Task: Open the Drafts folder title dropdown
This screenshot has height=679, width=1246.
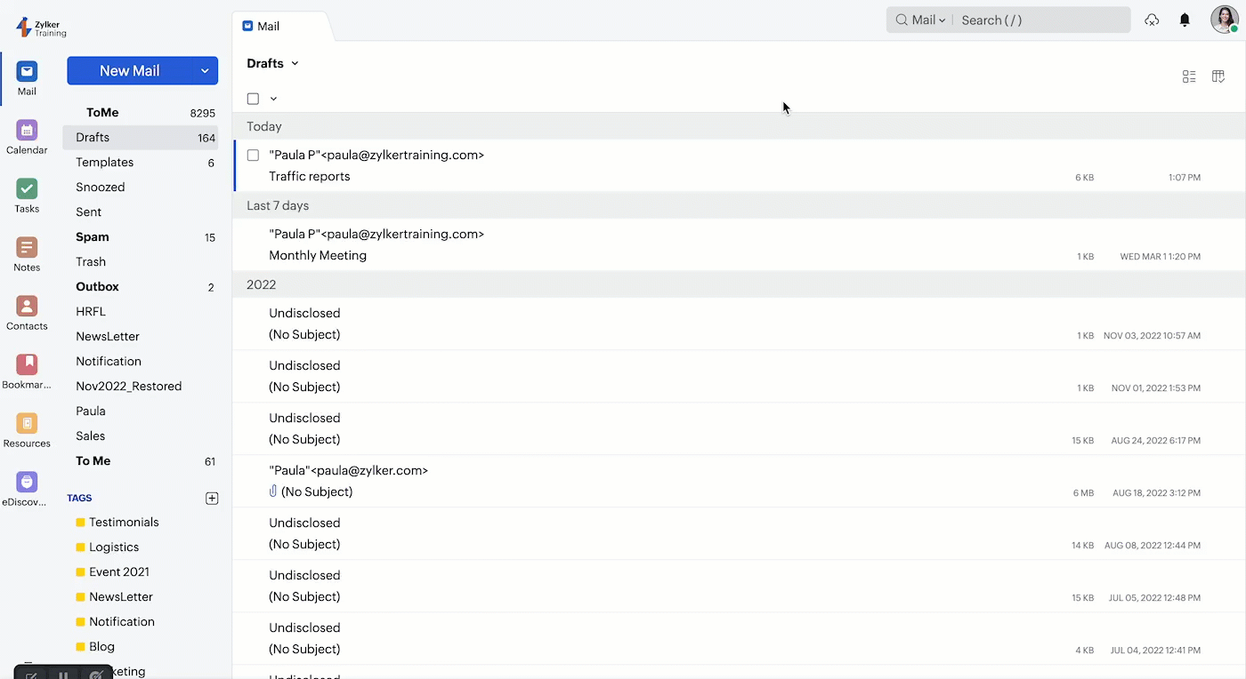Action: (x=295, y=64)
